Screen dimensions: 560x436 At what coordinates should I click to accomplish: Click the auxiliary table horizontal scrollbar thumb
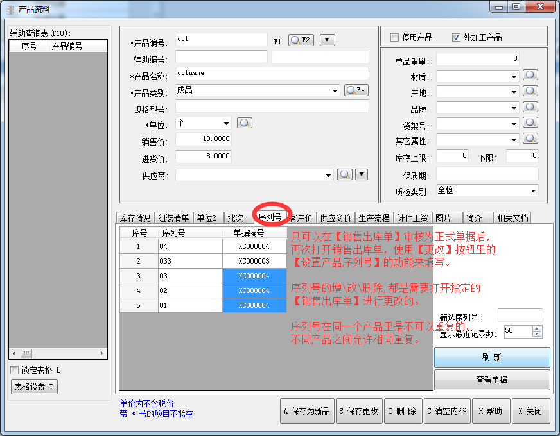point(26,354)
